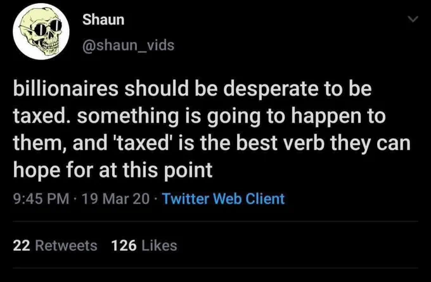View the 22 Retweets list
The image size is (431, 282).
[x=55, y=245]
